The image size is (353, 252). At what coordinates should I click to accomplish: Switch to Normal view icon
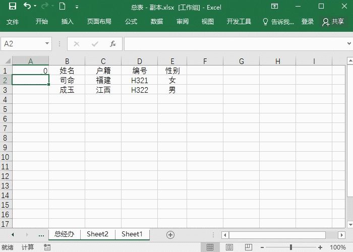click(x=210, y=247)
